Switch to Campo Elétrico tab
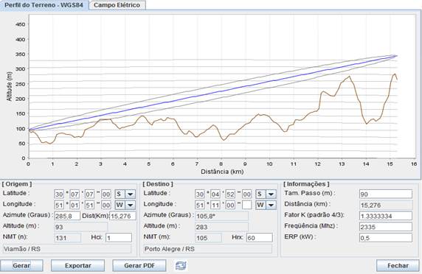The image size is (422, 274). (x=117, y=5)
